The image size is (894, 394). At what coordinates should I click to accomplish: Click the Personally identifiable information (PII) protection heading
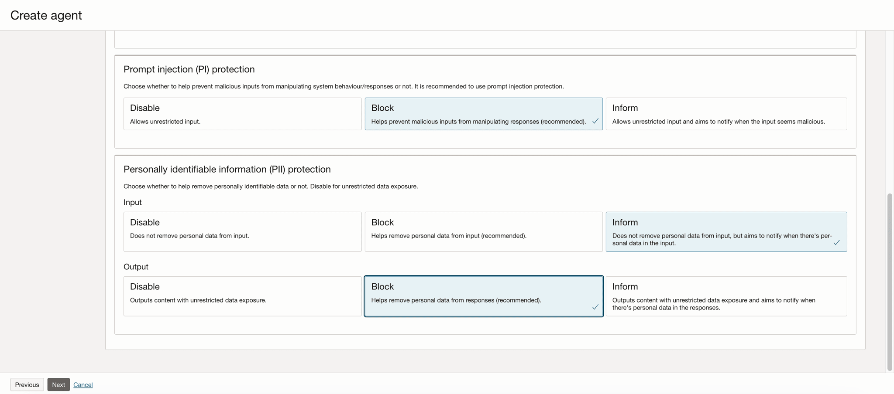click(227, 169)
